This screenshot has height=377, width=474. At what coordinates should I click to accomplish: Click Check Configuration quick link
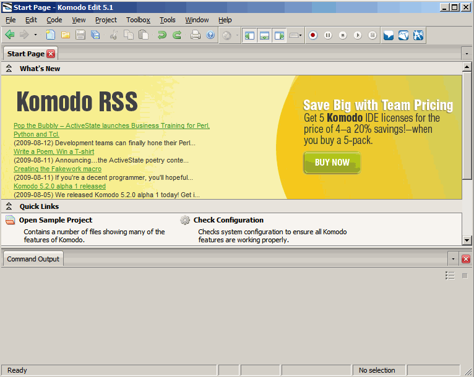[228, 220]
